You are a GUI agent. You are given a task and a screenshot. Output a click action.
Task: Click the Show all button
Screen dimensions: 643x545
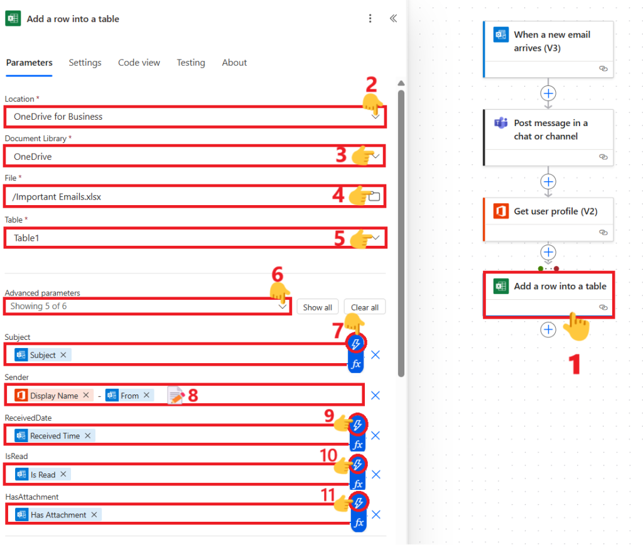pyautogui.click(x=317, y=307)
